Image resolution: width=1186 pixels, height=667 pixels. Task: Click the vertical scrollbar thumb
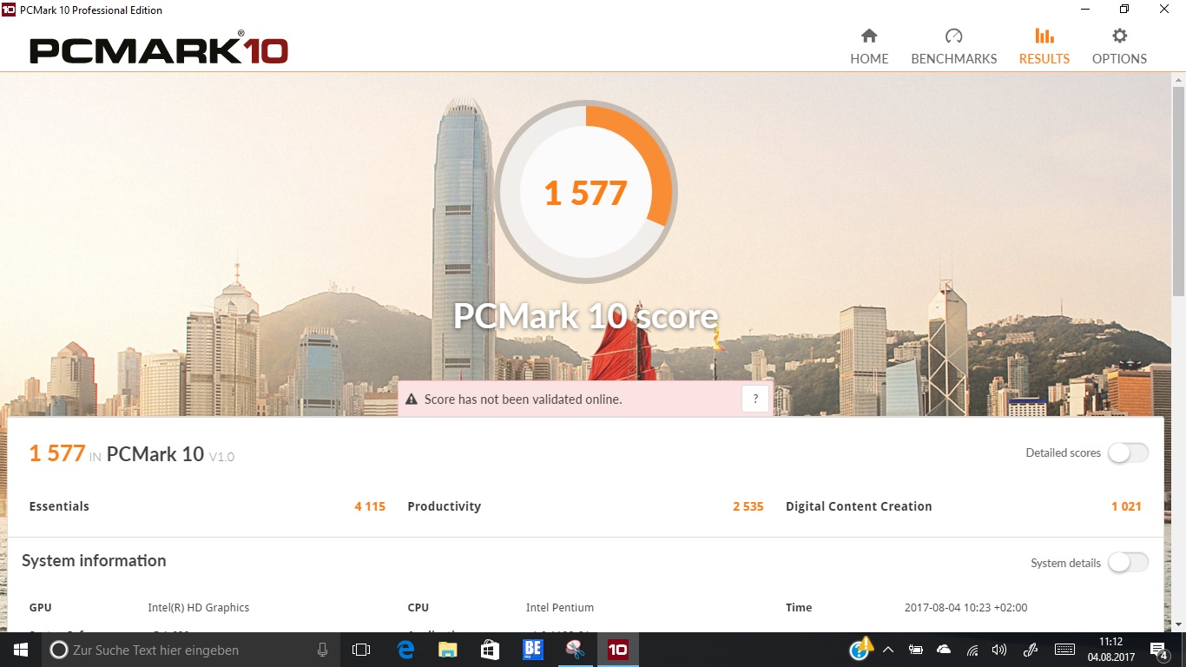(x=1178, y=191)
